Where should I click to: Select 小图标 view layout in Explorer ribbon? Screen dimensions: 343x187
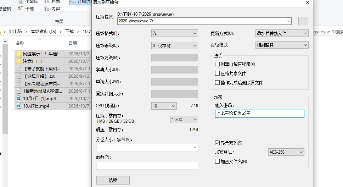(28, 2)
